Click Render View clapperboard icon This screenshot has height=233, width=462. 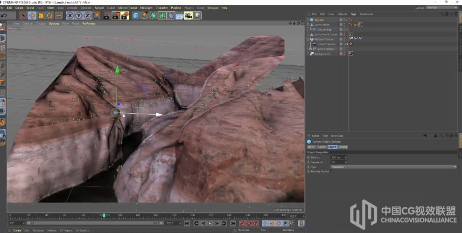(x=106, y=15)
